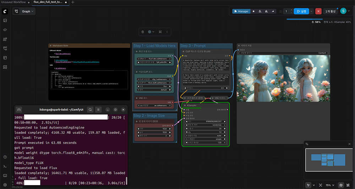Open the ComfyUI logo menu
Screen dimensions: 355x189
5,11
